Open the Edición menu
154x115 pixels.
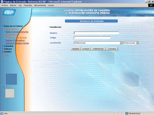pyautogui.click(x=13, y=5)
